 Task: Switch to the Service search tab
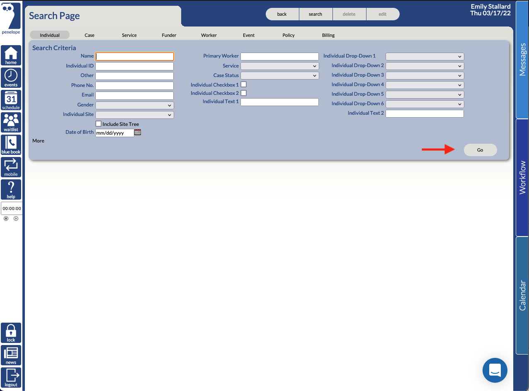(x=129, y=35)
